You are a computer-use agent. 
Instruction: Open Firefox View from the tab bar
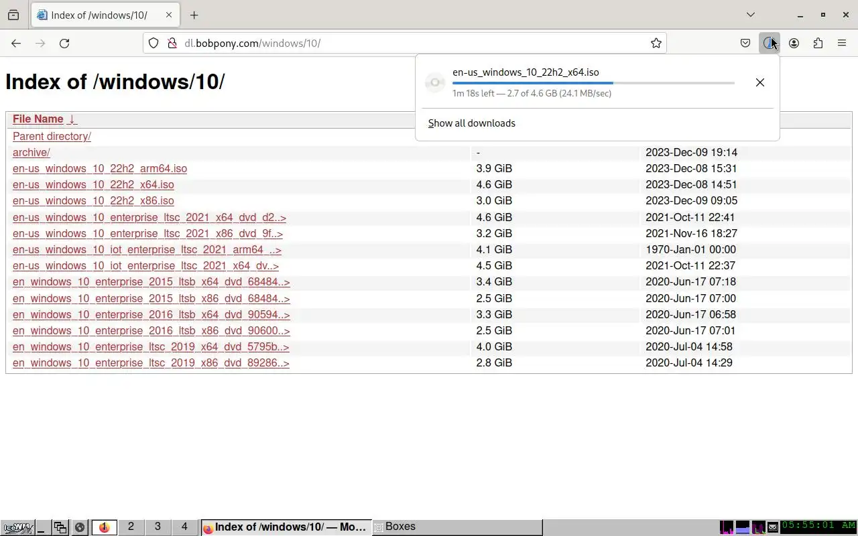click(13, 15)
